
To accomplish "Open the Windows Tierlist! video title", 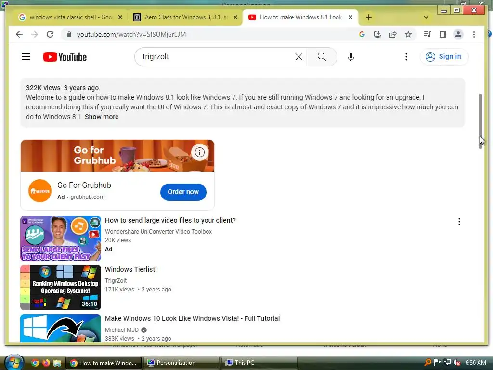I will point(131,269).
